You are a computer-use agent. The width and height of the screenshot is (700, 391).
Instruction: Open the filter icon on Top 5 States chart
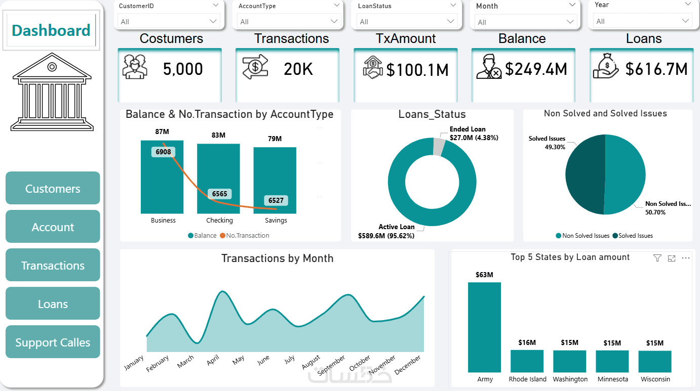pos(657,258)
